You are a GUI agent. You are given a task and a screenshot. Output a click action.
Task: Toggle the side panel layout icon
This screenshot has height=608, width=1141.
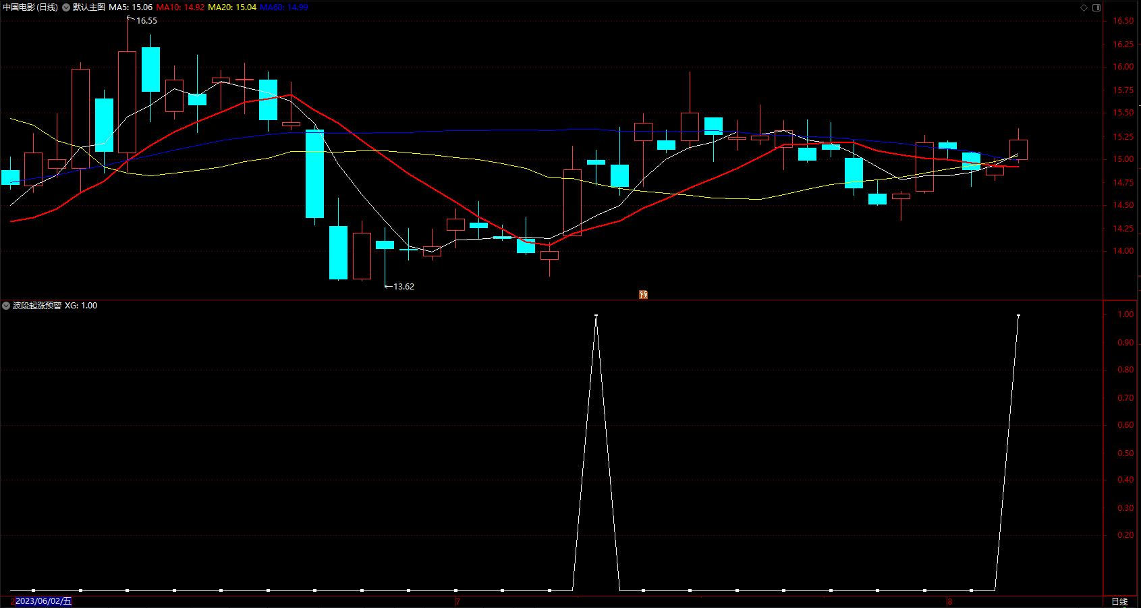click(1096, 7)
